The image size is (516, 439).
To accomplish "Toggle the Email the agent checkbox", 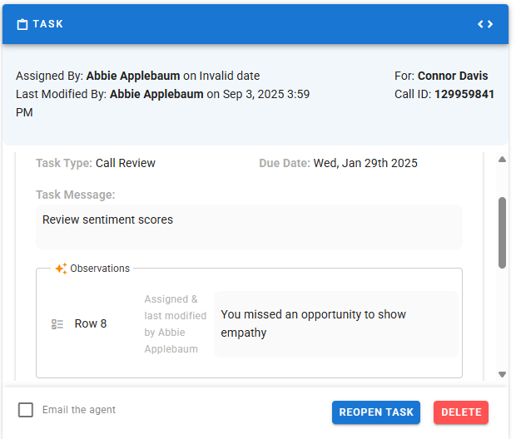I will (26, 410).
